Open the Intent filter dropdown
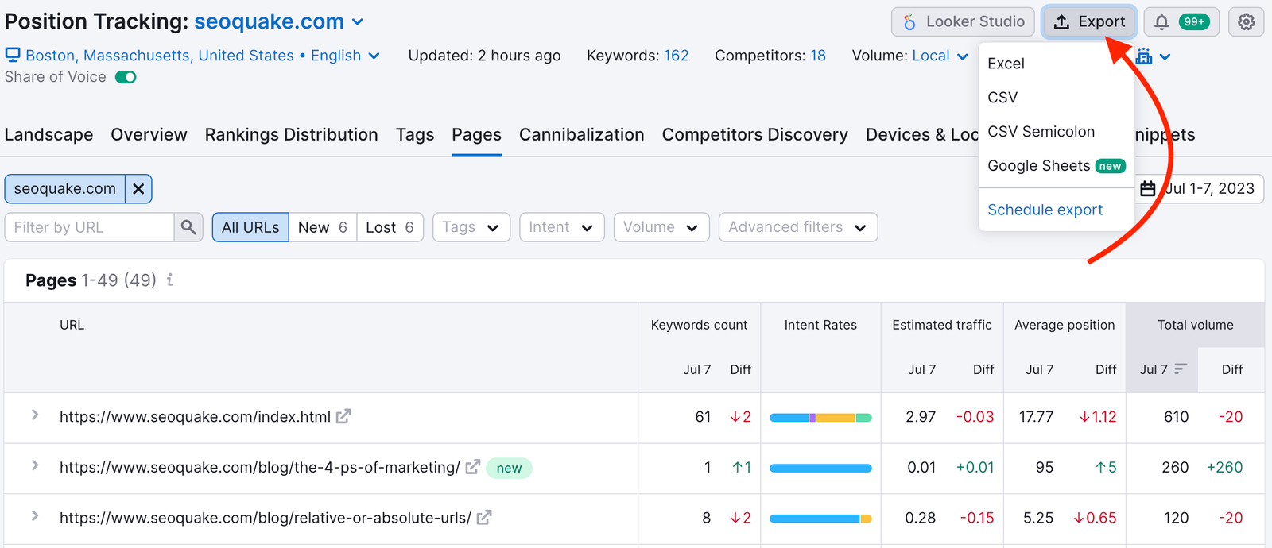The width and height of the screenshot is (1272, 548). pos(561,227)
